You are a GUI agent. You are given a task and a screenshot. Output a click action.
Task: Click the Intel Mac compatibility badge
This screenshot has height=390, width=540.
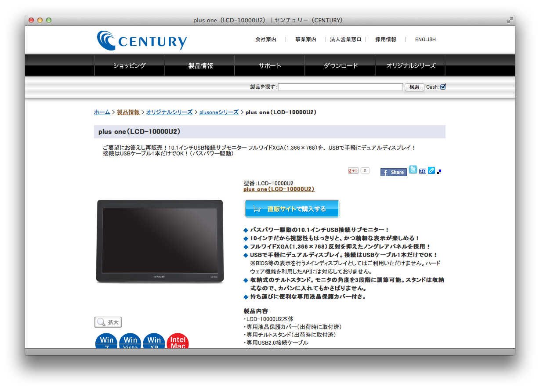pos(178,341)
